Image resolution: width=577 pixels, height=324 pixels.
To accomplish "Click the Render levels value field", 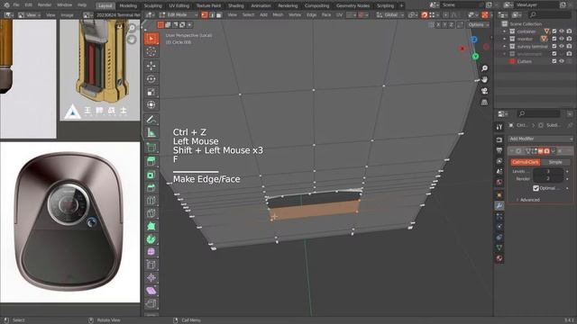I will tap(548, 179).
